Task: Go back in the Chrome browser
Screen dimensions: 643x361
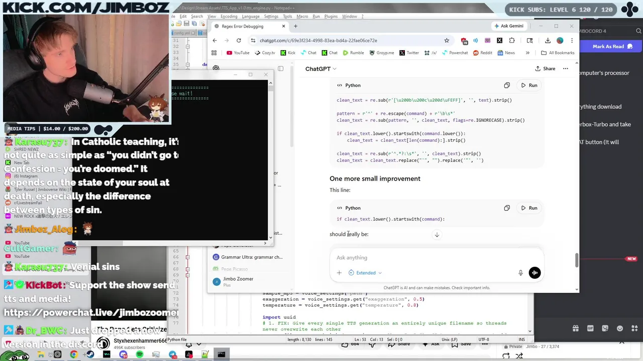Action: click(215, 41)
